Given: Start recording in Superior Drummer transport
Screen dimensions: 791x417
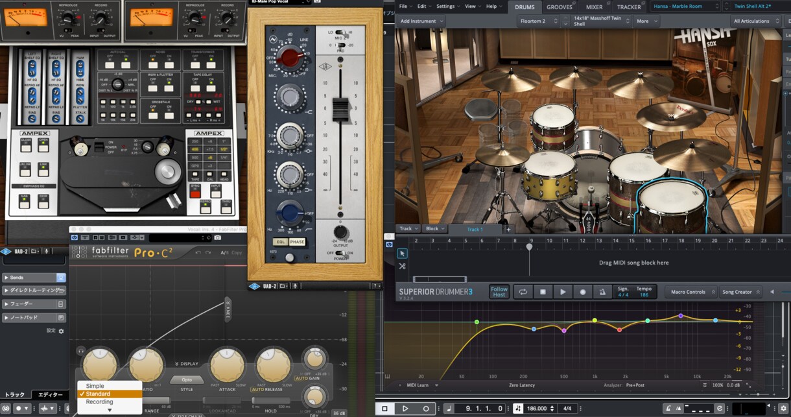Looking at the screenshot, I should pos(582,292).
